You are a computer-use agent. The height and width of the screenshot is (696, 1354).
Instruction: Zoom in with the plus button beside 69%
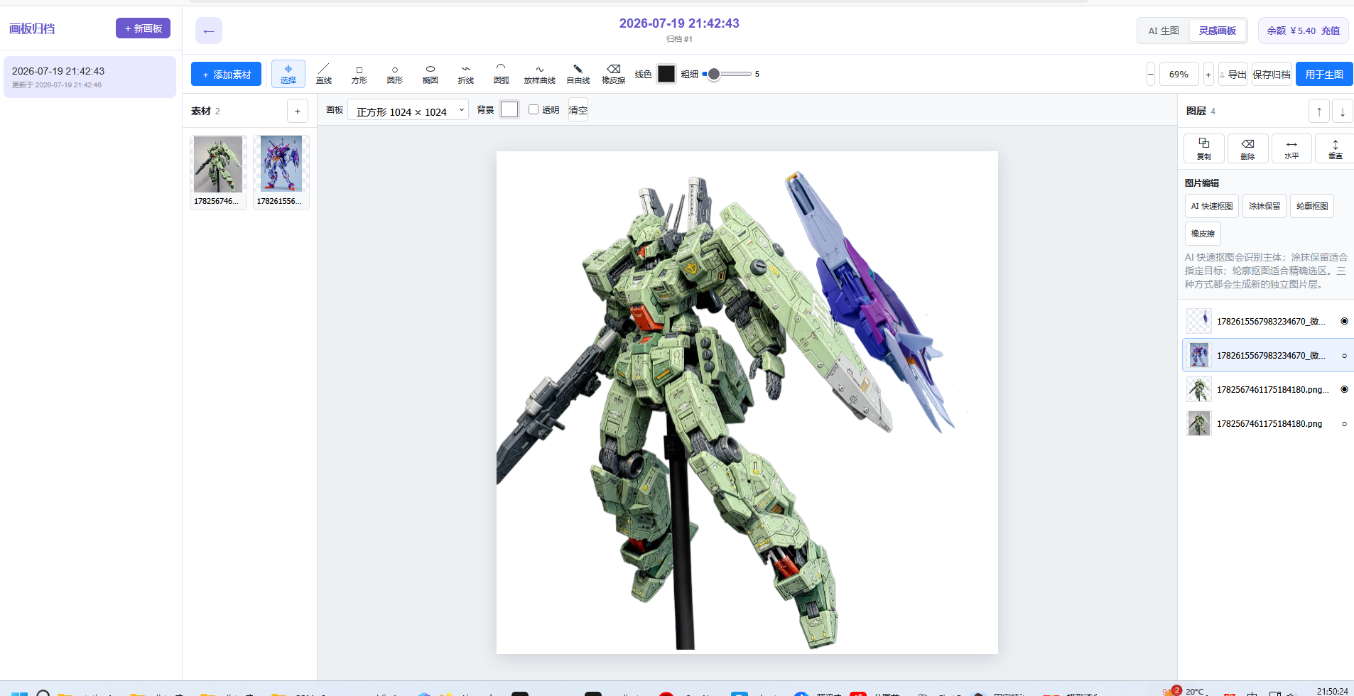(x=1208, y=74)
